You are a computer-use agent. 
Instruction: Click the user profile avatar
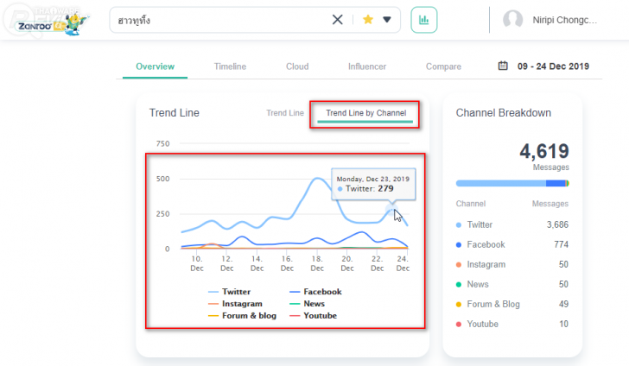(x=513, y=20)
